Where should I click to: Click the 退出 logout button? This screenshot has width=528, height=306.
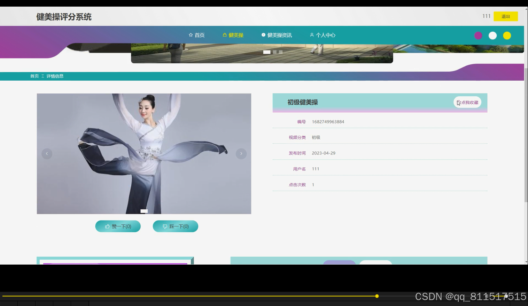(505, 16)
